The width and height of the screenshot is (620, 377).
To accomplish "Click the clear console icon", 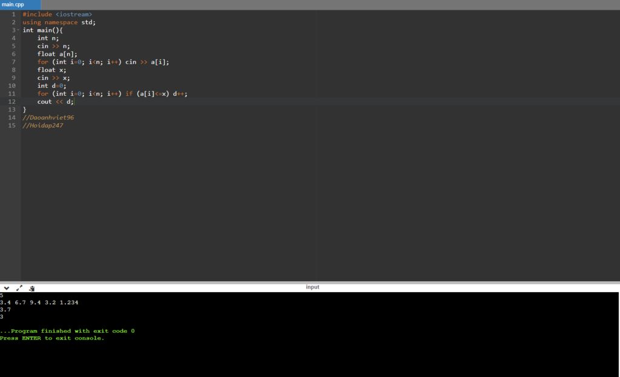I will pyautogui.click(x=31, y=289).
